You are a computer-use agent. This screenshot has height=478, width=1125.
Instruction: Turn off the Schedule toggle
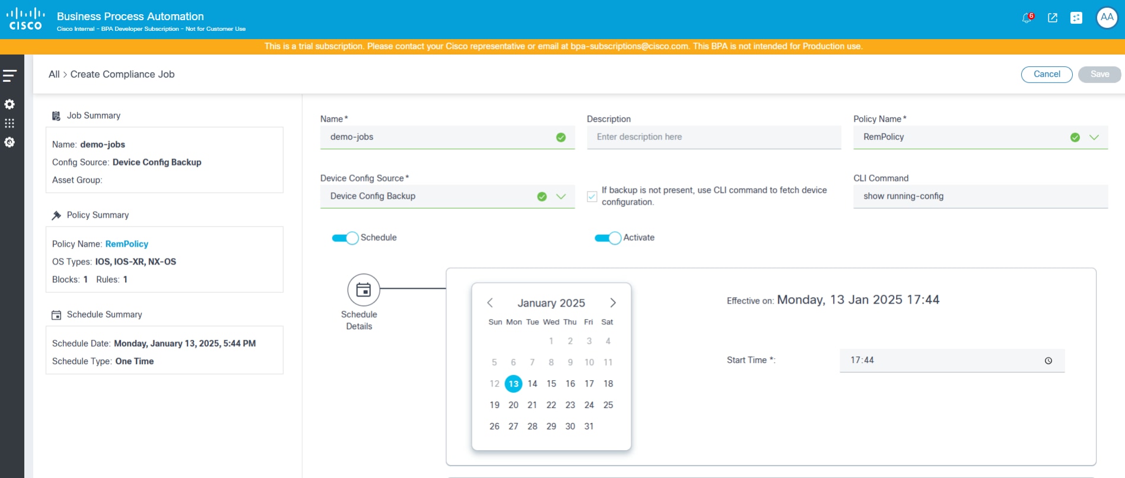tap(345, 238)
